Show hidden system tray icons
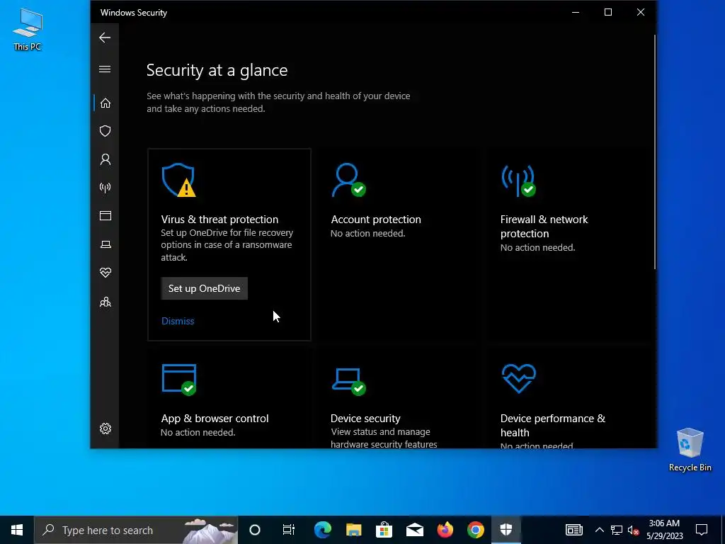 coord(599,530)
